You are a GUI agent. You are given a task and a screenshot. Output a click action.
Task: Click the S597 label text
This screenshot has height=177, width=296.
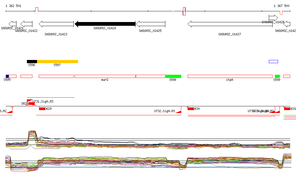click(57, 65)
